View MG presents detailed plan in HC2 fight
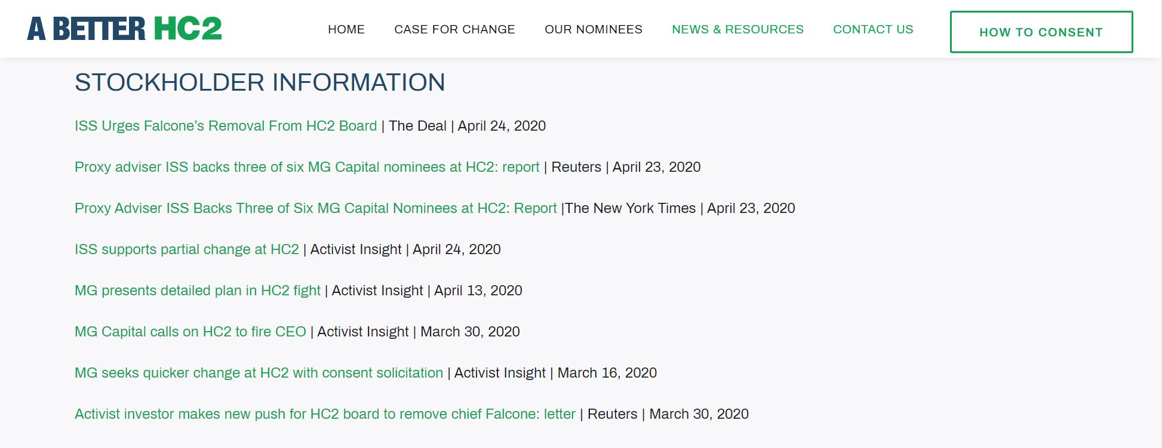 (198, 291)
